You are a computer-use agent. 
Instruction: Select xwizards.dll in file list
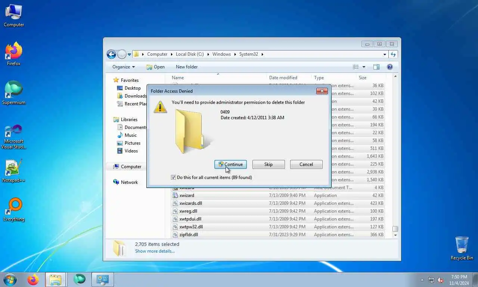pyautogui.click(x=278, y=203)
